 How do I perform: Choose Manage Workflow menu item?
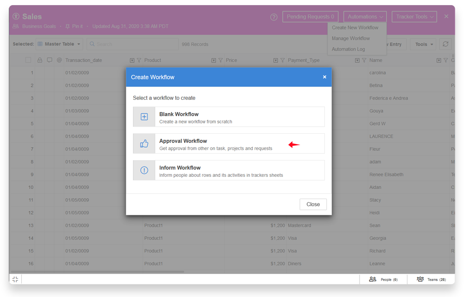(351, 39)
